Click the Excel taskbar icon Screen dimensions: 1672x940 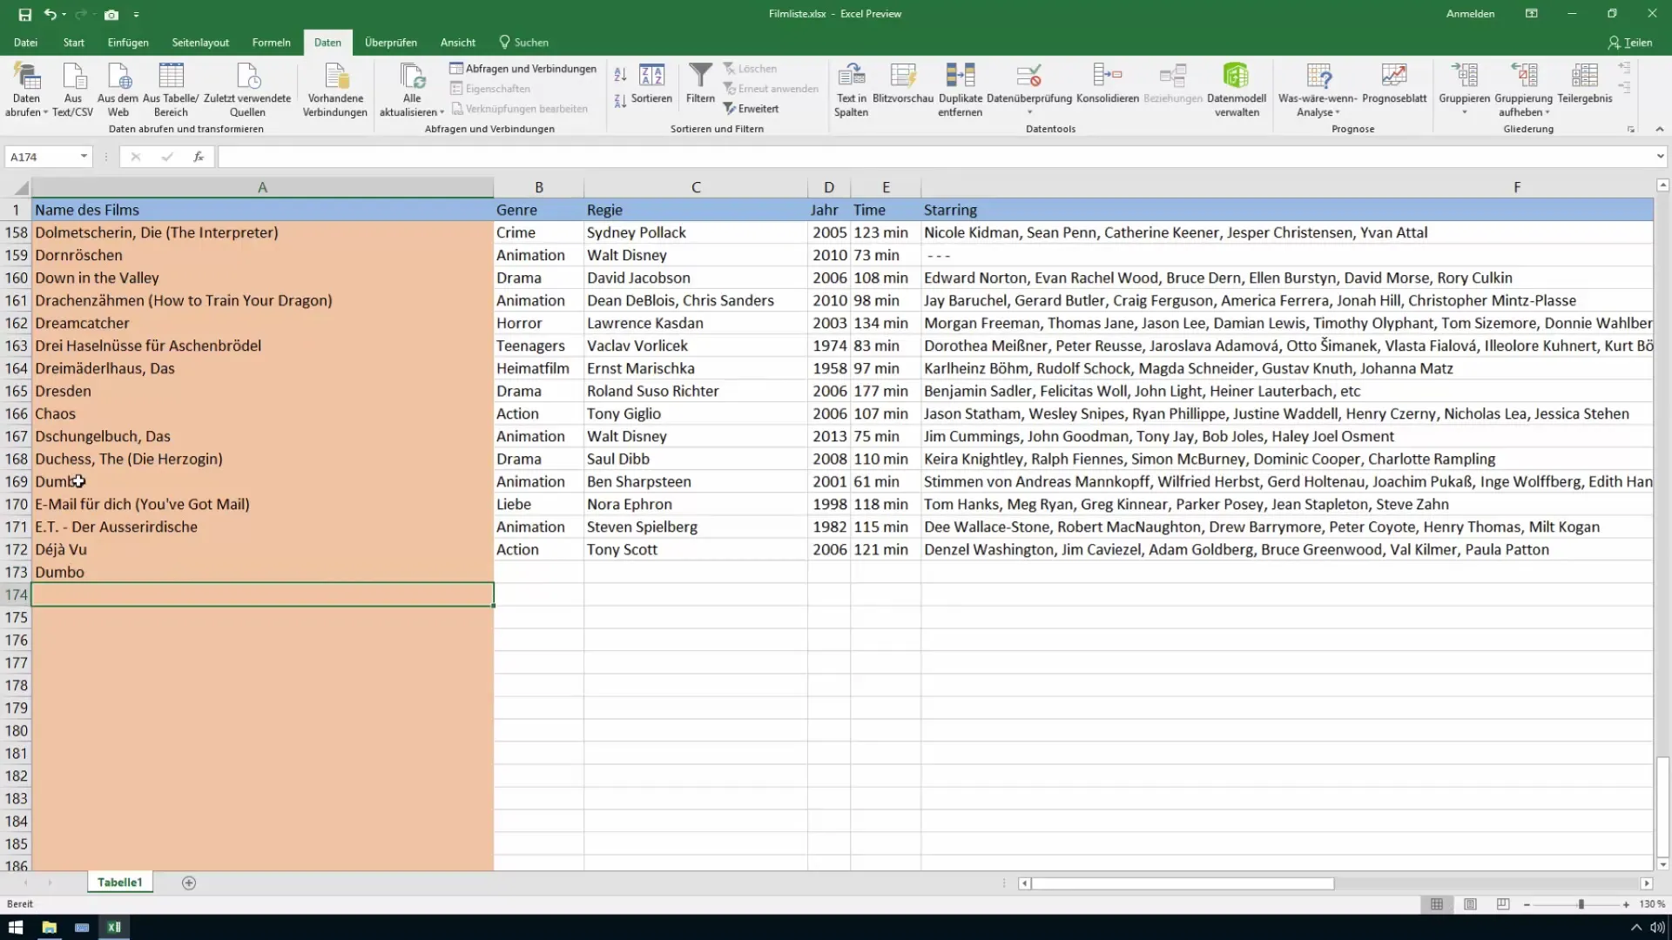coord(114,927)
